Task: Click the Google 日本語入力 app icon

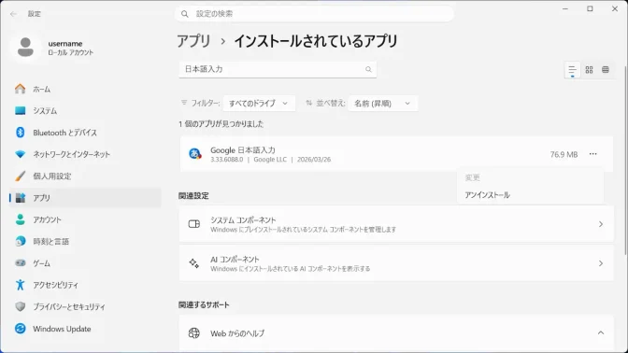Action: coord(195,154)
